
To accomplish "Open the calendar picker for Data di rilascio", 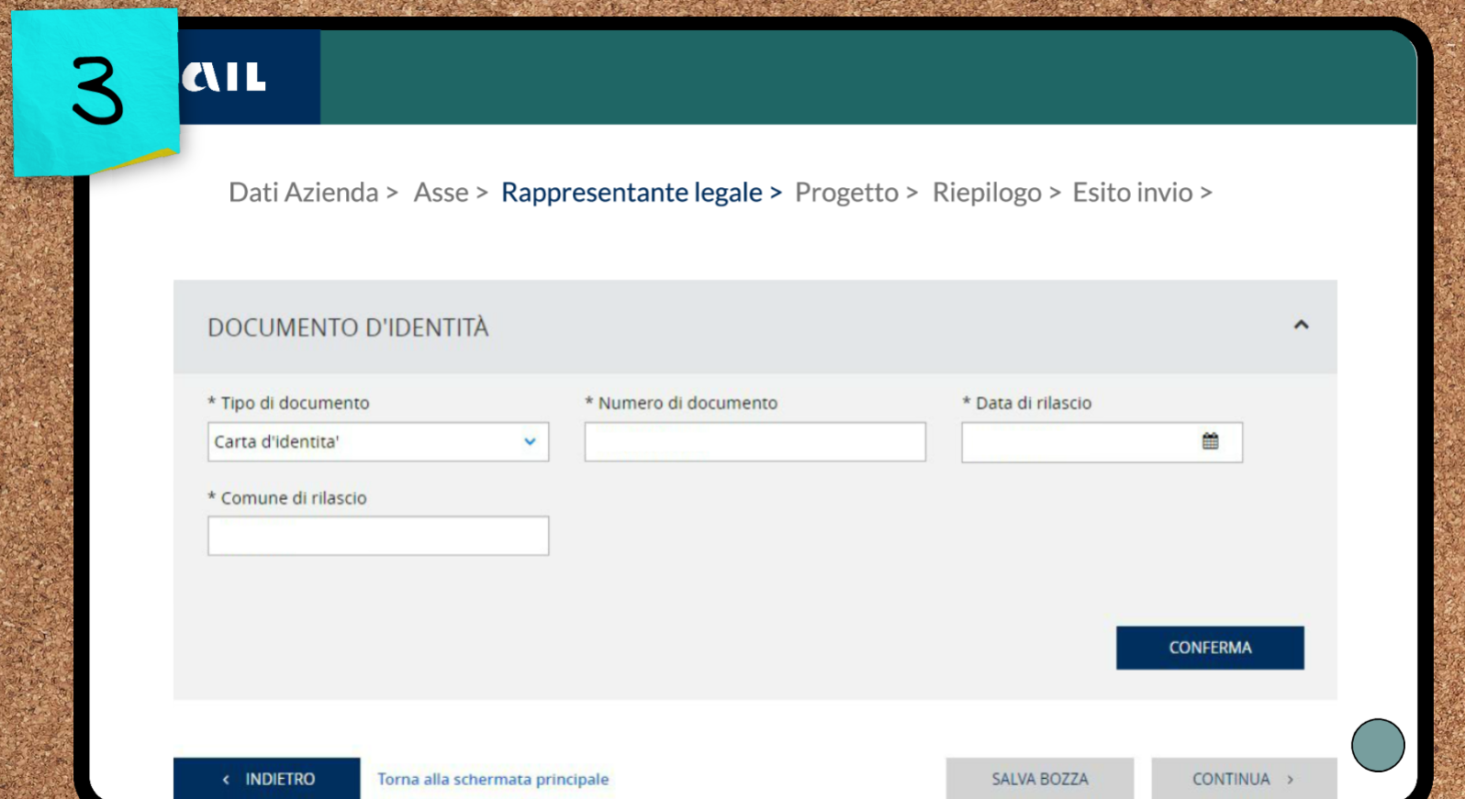I will (x=1210, y=441).
